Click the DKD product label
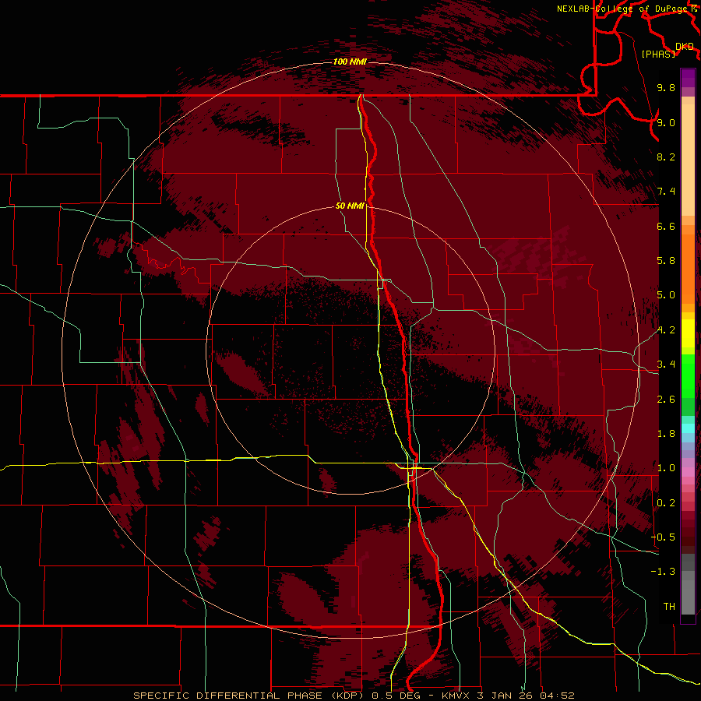This screenshot has height=701, width=701. (x=685, y=46)
